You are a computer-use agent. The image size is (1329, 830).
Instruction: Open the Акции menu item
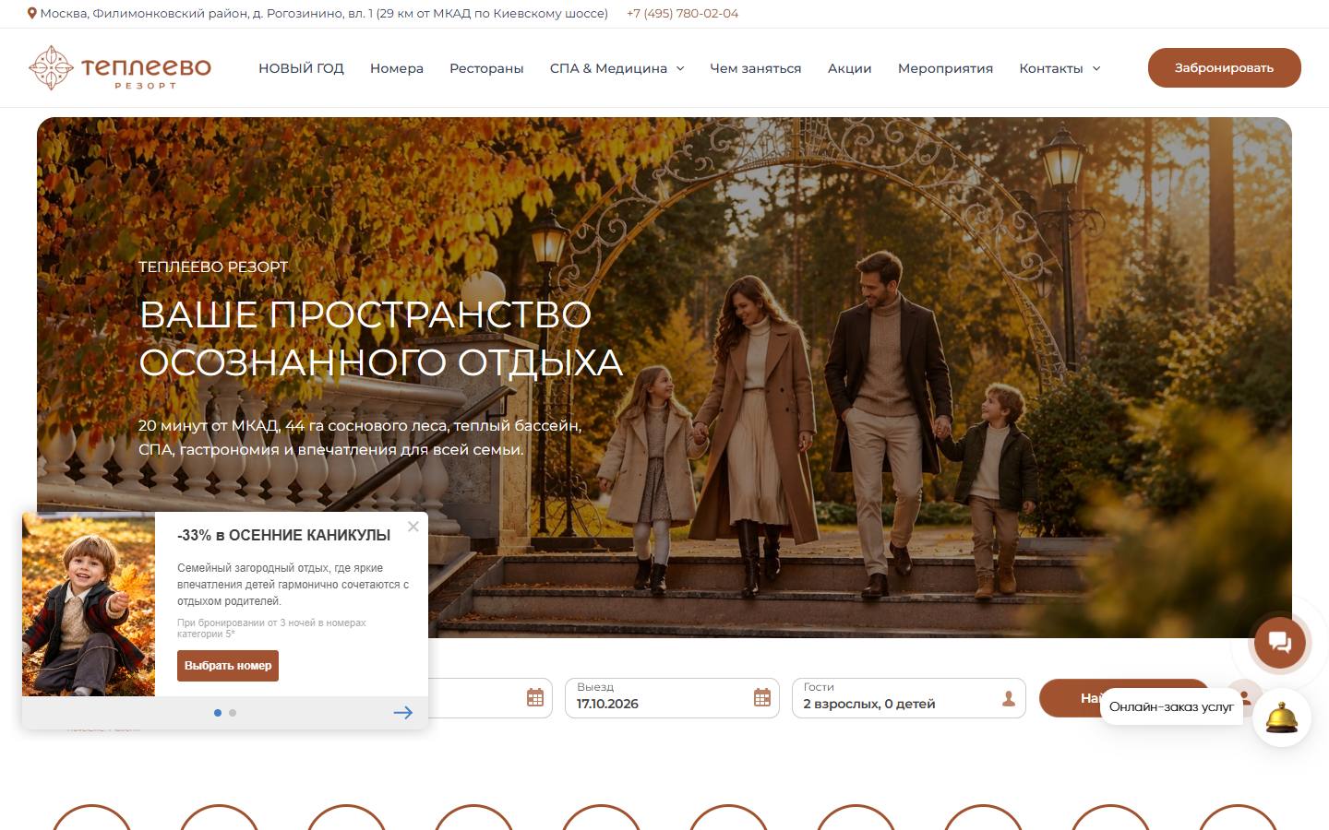850,68
